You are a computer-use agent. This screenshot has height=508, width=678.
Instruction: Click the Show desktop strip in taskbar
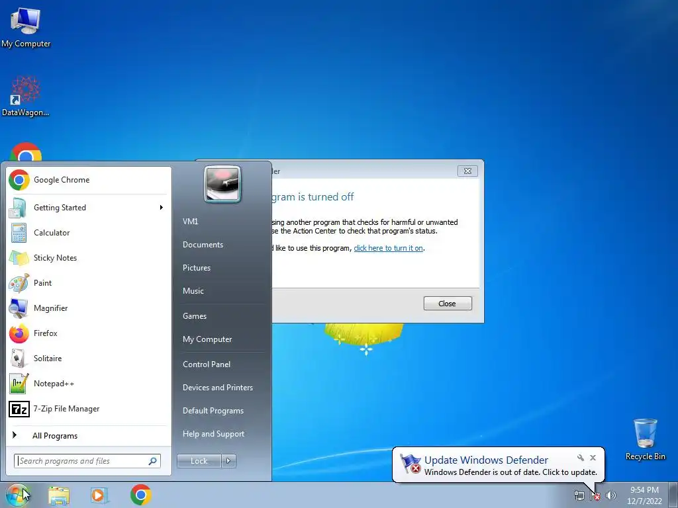click(674, 495)
